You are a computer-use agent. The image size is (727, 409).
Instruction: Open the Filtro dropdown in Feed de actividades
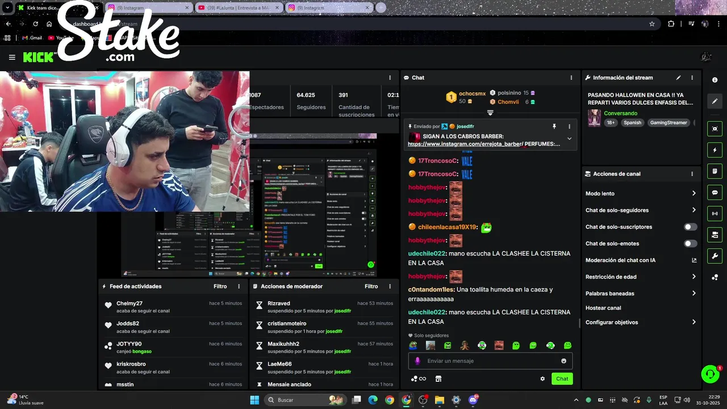click(220, 286)
